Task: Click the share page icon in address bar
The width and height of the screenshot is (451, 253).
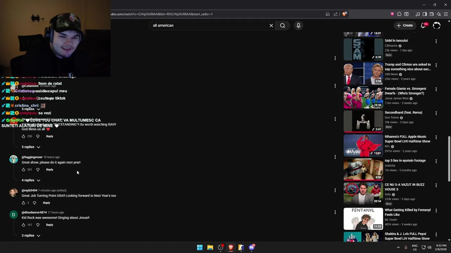Action: (335, 14)
